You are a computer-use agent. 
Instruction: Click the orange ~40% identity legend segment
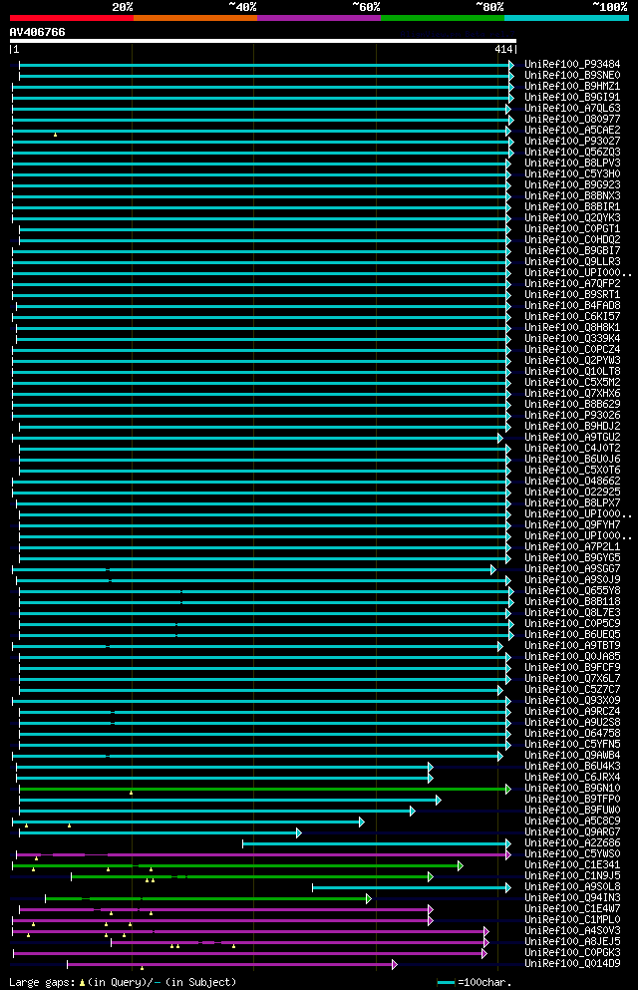pos(195,18)
